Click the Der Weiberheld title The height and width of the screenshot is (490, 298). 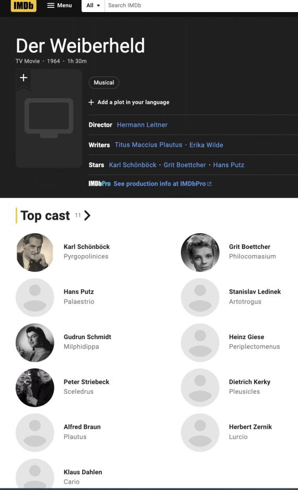click(81, 46)
